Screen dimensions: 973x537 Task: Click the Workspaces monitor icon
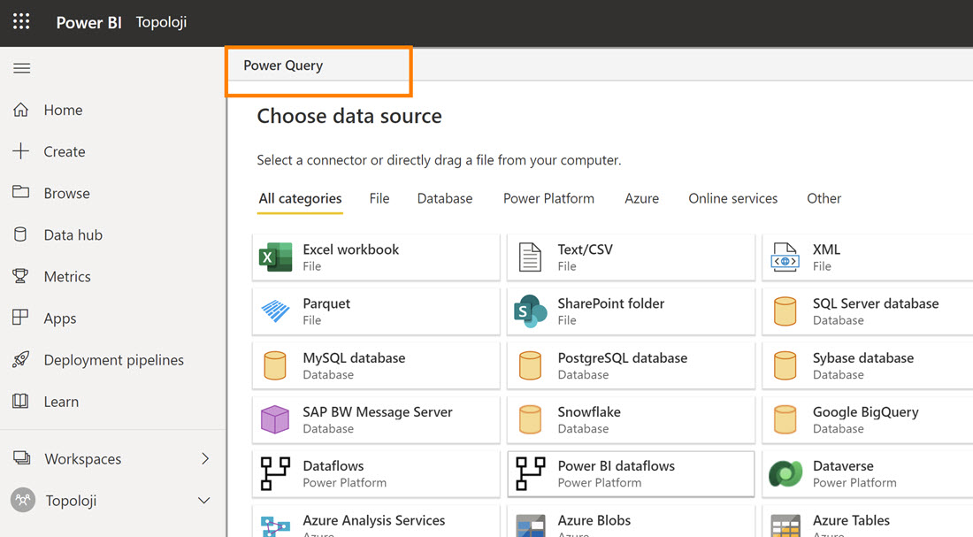click(22, 458)
